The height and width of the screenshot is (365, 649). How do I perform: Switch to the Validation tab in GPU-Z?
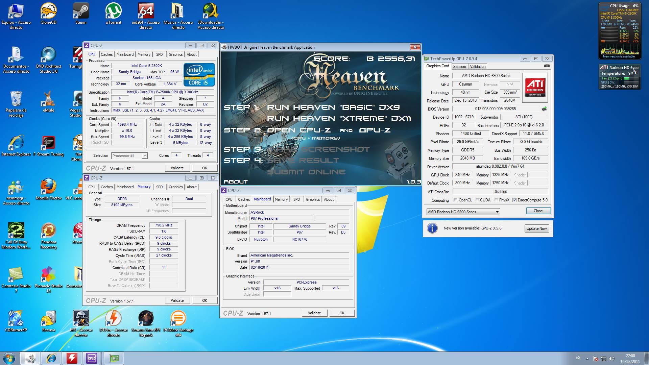click(478, 67)
